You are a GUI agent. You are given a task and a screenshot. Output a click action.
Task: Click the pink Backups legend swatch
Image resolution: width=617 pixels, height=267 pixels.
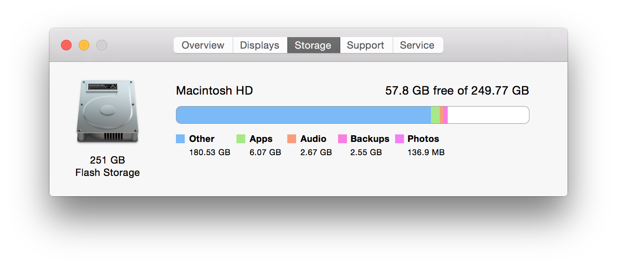click(343, 139)
